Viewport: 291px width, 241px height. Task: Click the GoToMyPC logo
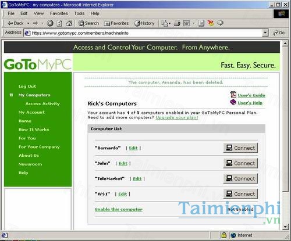[x=38, y=64]
